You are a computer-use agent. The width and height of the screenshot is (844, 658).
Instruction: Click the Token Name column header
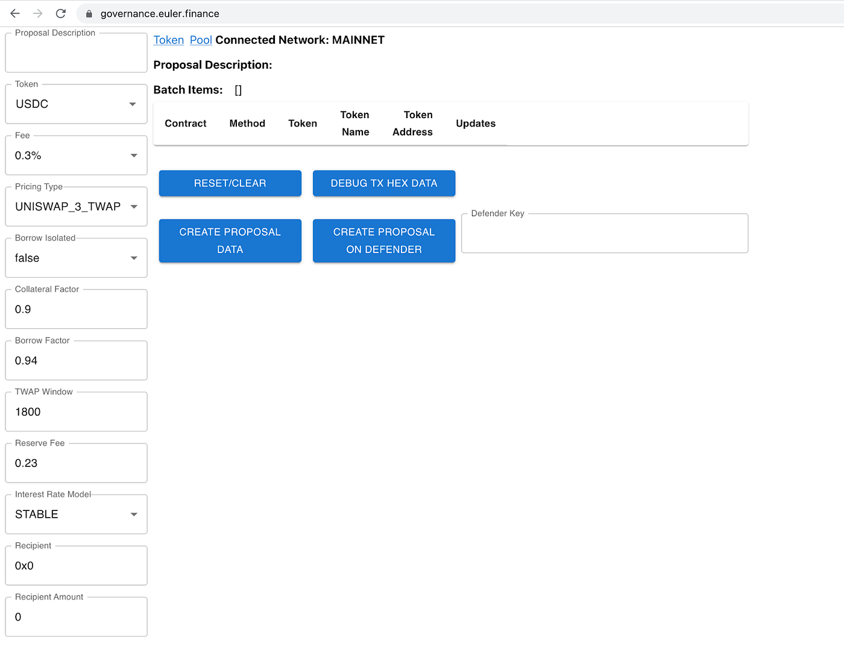point(355,124)
